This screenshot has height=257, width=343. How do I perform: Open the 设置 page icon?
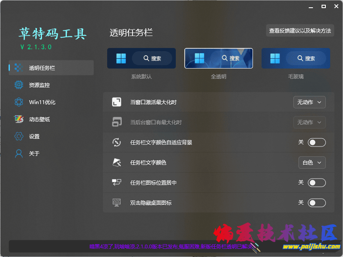(x=18, y=136)
